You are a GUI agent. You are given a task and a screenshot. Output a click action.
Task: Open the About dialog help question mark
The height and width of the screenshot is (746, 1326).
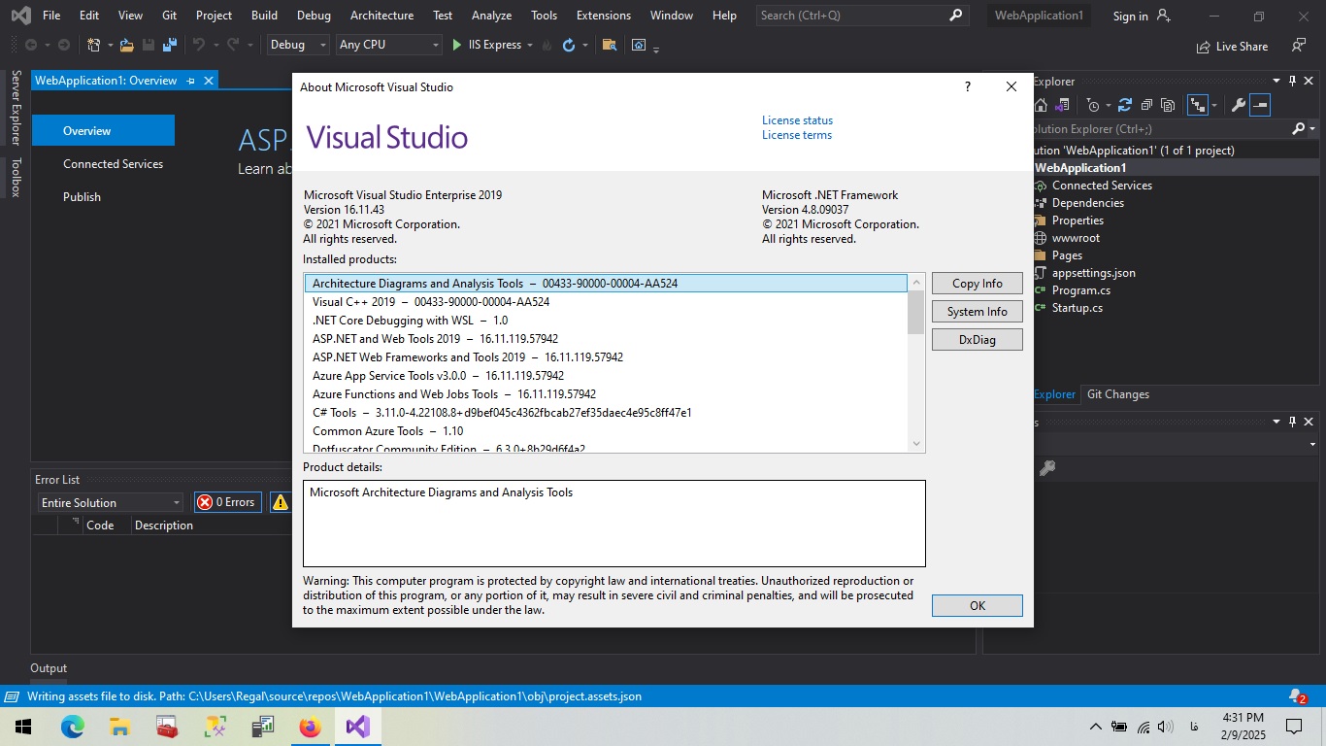pos(968,86)
